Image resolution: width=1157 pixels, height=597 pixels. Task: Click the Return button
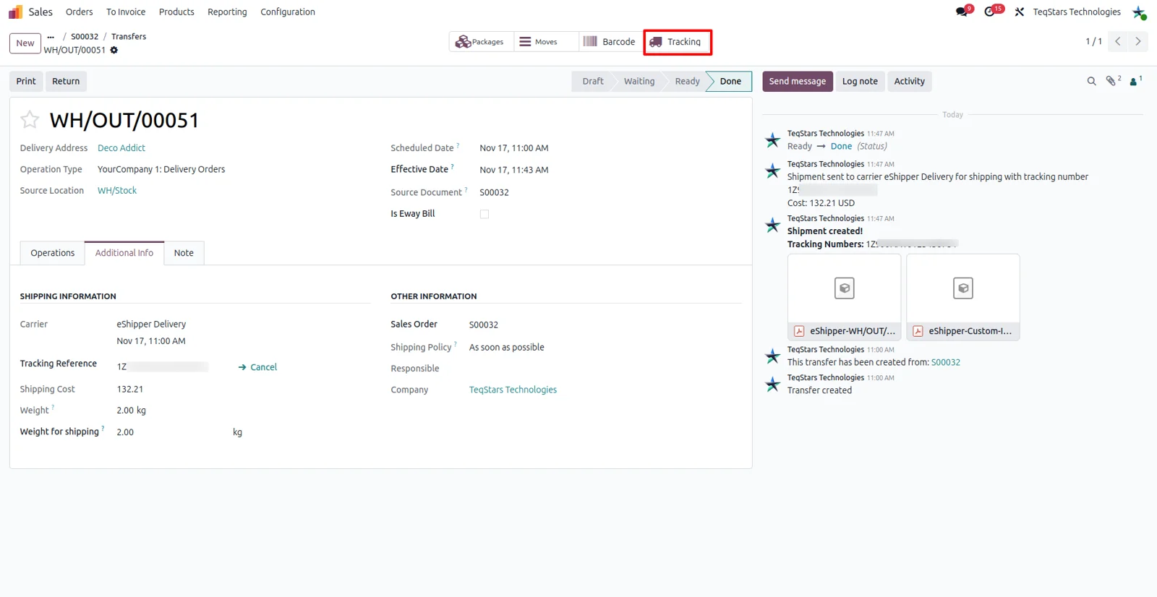pos(66,81)
